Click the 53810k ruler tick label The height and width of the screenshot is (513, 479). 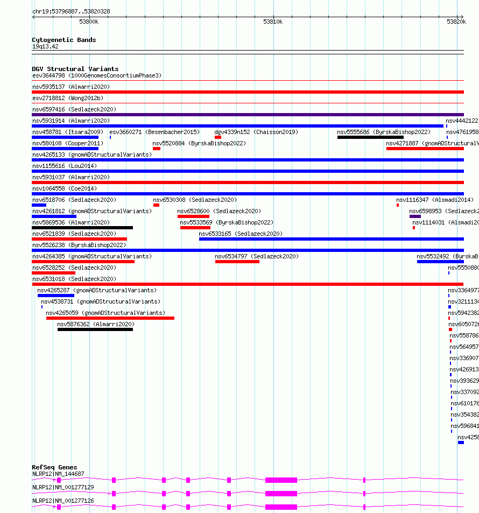pyautogui.click(x=273, y=22)
